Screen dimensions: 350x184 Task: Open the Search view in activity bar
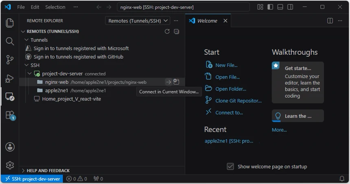click(10, 41)
